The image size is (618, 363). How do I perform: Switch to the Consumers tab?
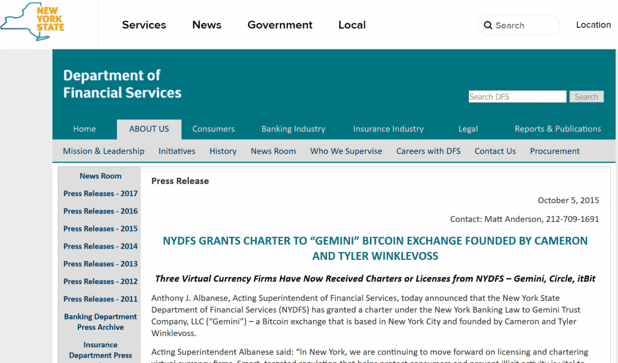click(213, 129)
